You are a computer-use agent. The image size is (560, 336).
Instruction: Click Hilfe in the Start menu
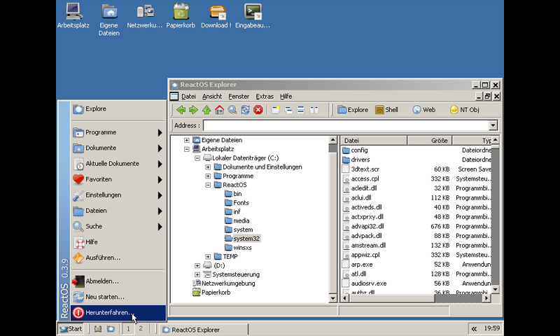[118, 242]
